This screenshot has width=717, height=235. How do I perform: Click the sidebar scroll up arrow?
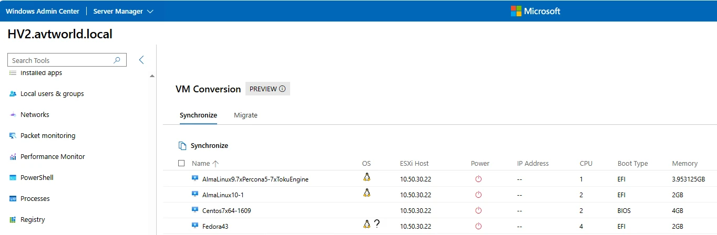[x=152, y=76]
